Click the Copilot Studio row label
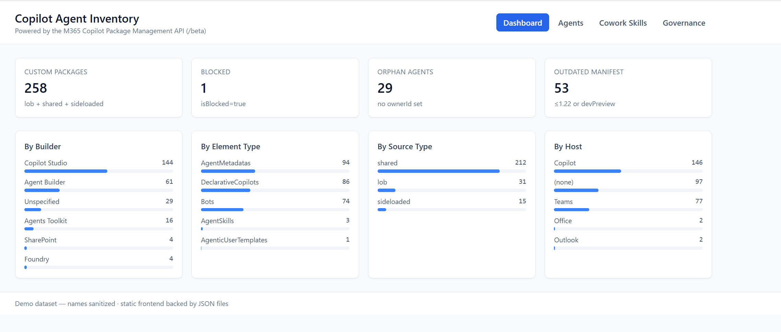 [x=46, y=163]
